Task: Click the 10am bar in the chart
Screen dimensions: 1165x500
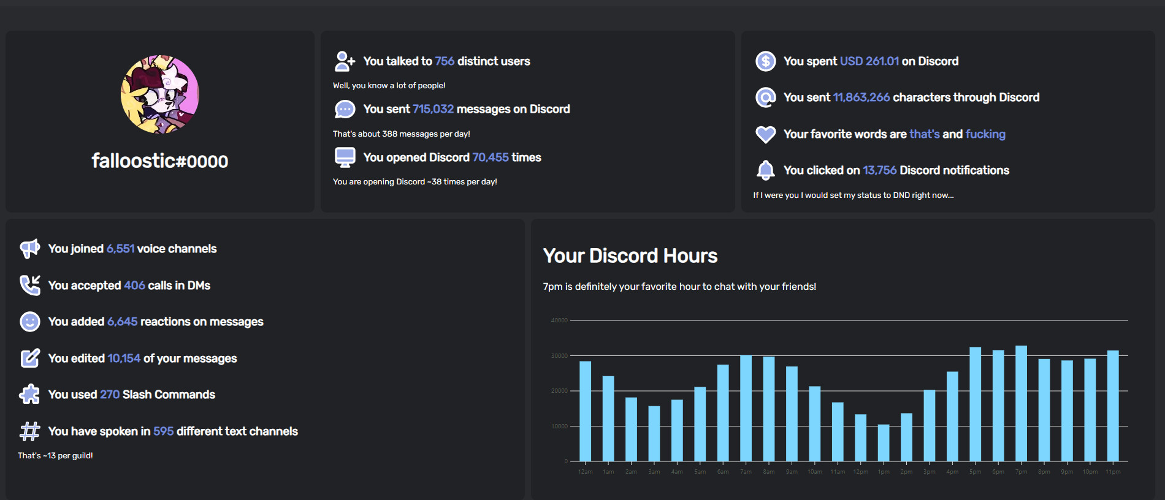Action: [x=815, y=424]
